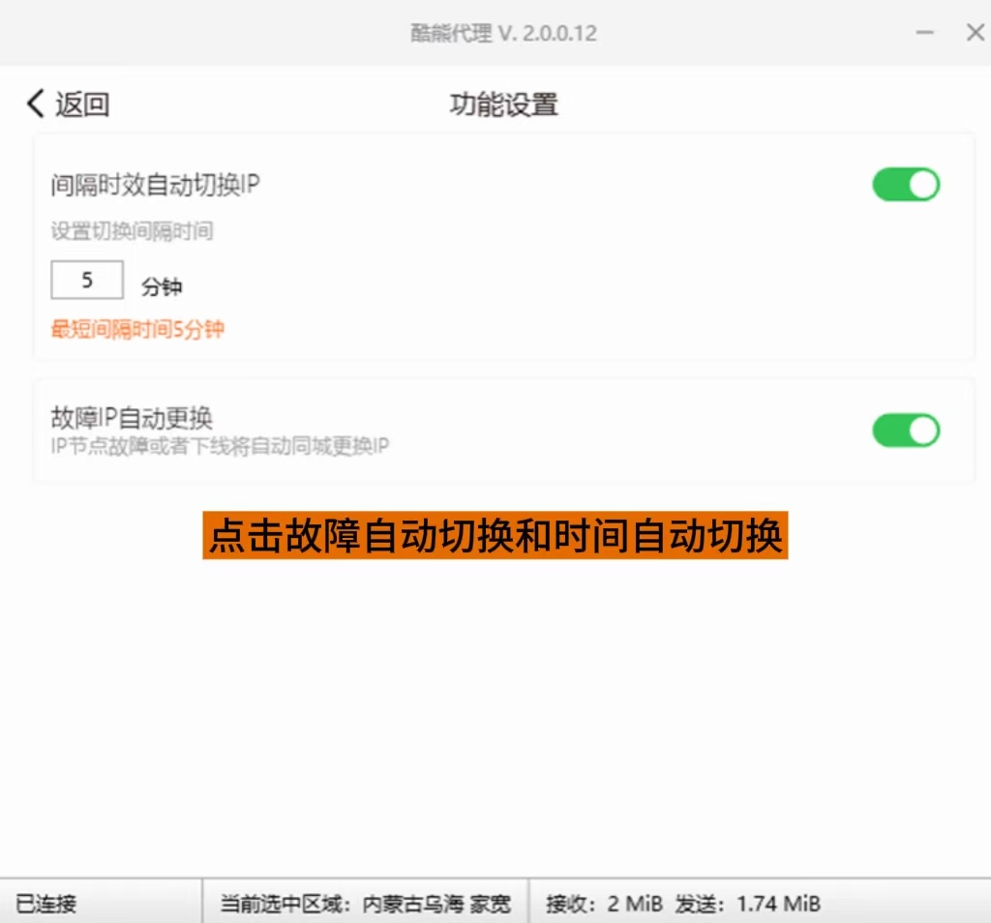Click the 间隔时效自动切换IP setting label
The height and width of the screenshot is (923, 991).
[x=155, y=184]
